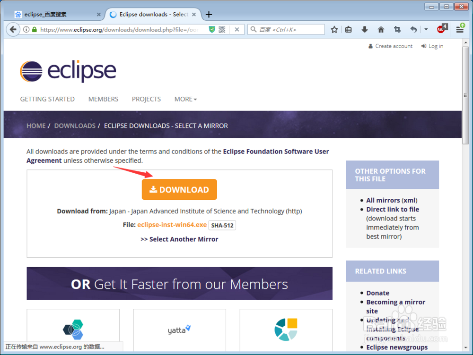Click the green shield icon in address bar
The height and width of the screenshot is (355, 473).
212,30
